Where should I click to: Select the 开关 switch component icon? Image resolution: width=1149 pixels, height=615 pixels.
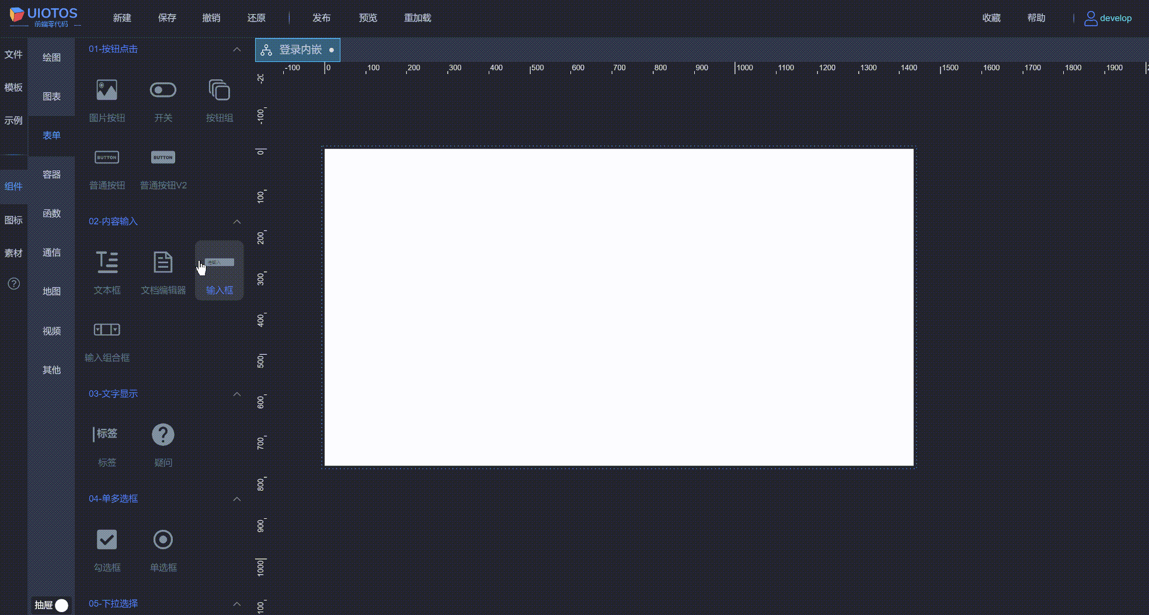pyautogui.click(x=163, y=90)
